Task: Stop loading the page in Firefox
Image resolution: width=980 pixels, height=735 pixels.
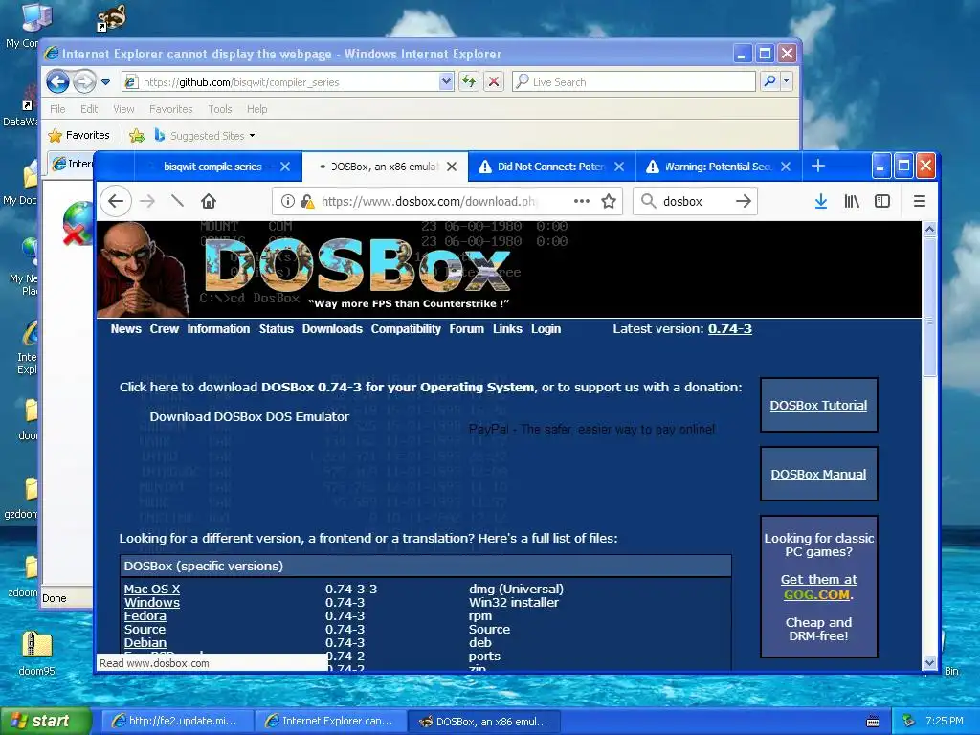Action: 177,201
